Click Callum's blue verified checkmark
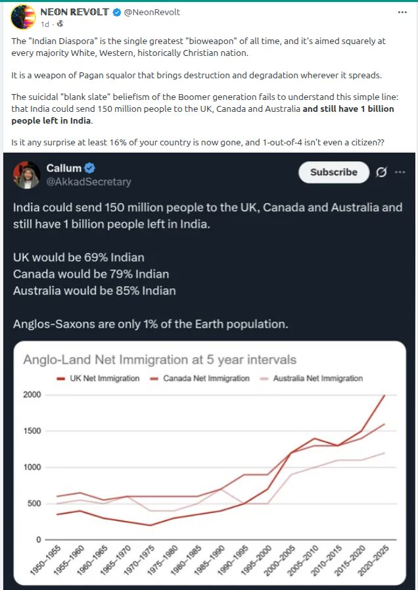 (x=89, y=168)
